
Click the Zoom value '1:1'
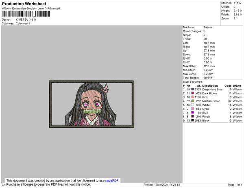(x=235, y=19)
